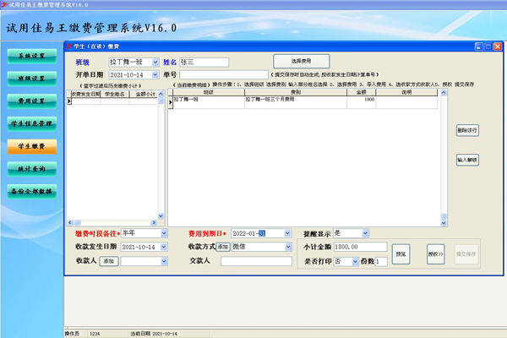Click the 学生姓名 column header in history table
Viewport: 507px width, 338px height.
115,94
